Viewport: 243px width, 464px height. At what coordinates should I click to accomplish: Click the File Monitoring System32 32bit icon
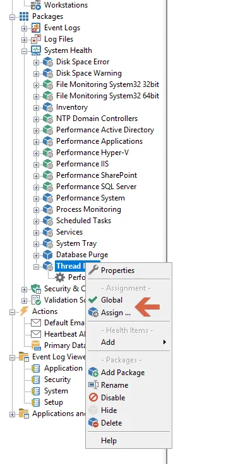48,84
